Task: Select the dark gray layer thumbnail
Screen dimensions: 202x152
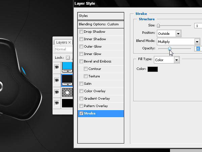Action: (x=67, y=80)
